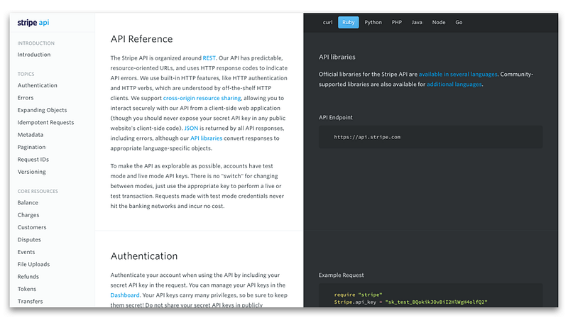This screenshot has height=323, width=568.
Task: Open the Versioning topic
Action: pyautogui.click(x=31, y=172)
